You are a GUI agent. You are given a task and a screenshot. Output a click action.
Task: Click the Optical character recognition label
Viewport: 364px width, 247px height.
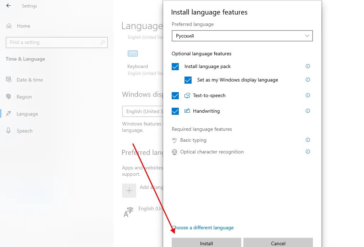(x=212, y=152)
